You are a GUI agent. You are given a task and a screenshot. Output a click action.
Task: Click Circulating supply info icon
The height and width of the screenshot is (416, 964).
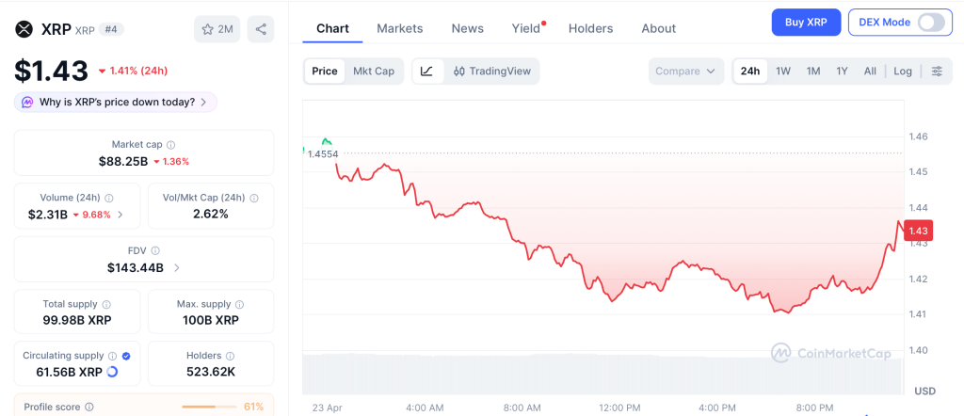point(112,357)
